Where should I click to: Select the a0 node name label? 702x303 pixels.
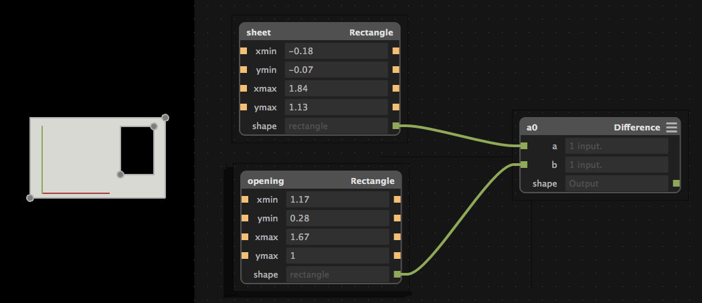coord(531,128)
